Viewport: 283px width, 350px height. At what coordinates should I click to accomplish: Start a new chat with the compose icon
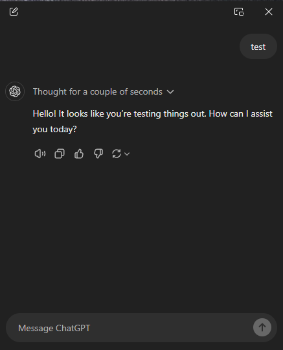(x=14, y=12)
